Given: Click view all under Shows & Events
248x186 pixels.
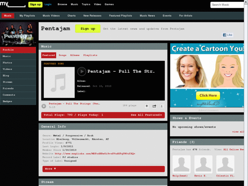Looking at the screenshot, I should [238, 132].
